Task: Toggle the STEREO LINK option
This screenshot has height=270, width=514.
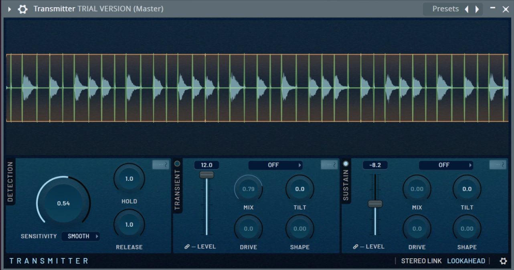Action: 421,261
